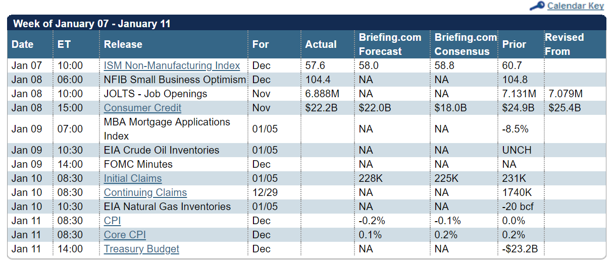This screenshot has width=615, height=270.
Task: Click the Core CPI release link
Action: (125, 235)
